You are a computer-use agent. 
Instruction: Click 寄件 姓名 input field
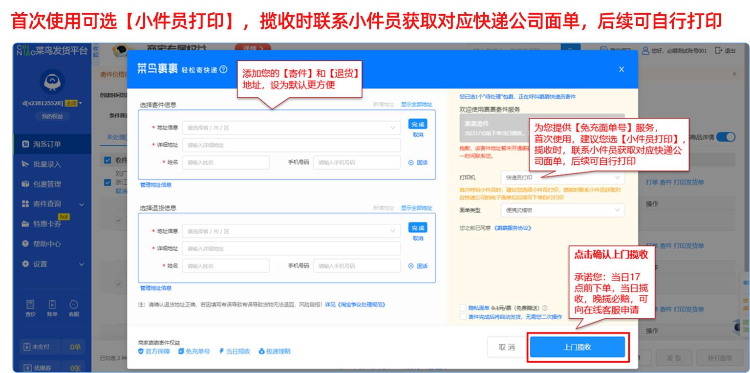coord(226,162)
